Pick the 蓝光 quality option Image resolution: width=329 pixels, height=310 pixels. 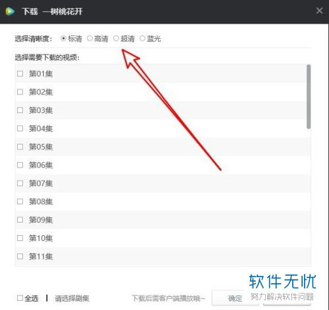click(142, 39)
